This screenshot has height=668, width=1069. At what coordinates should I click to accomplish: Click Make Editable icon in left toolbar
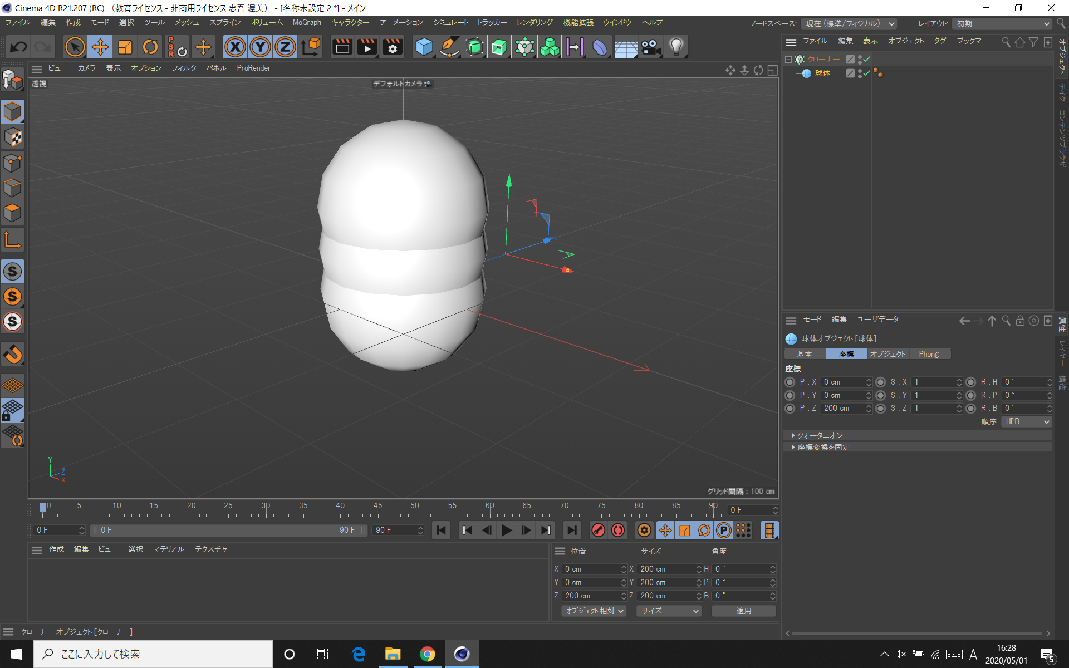coord(12,80)
